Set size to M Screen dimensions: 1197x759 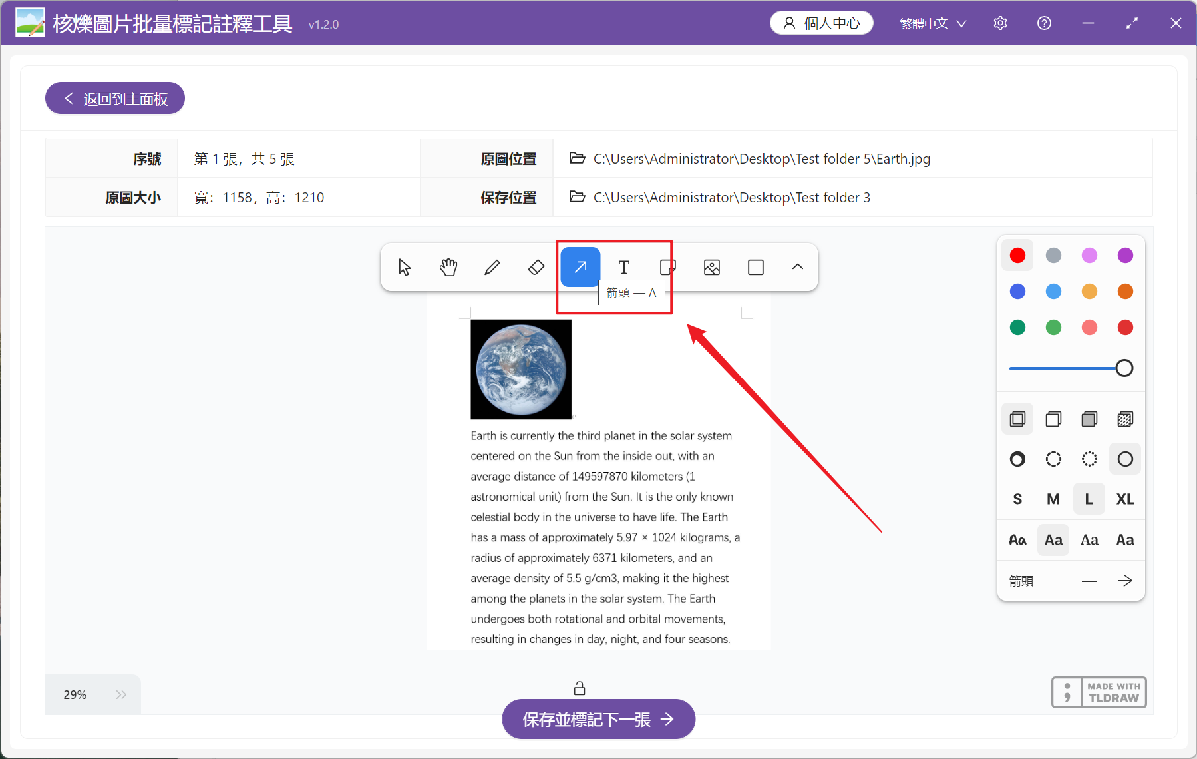1053,499
